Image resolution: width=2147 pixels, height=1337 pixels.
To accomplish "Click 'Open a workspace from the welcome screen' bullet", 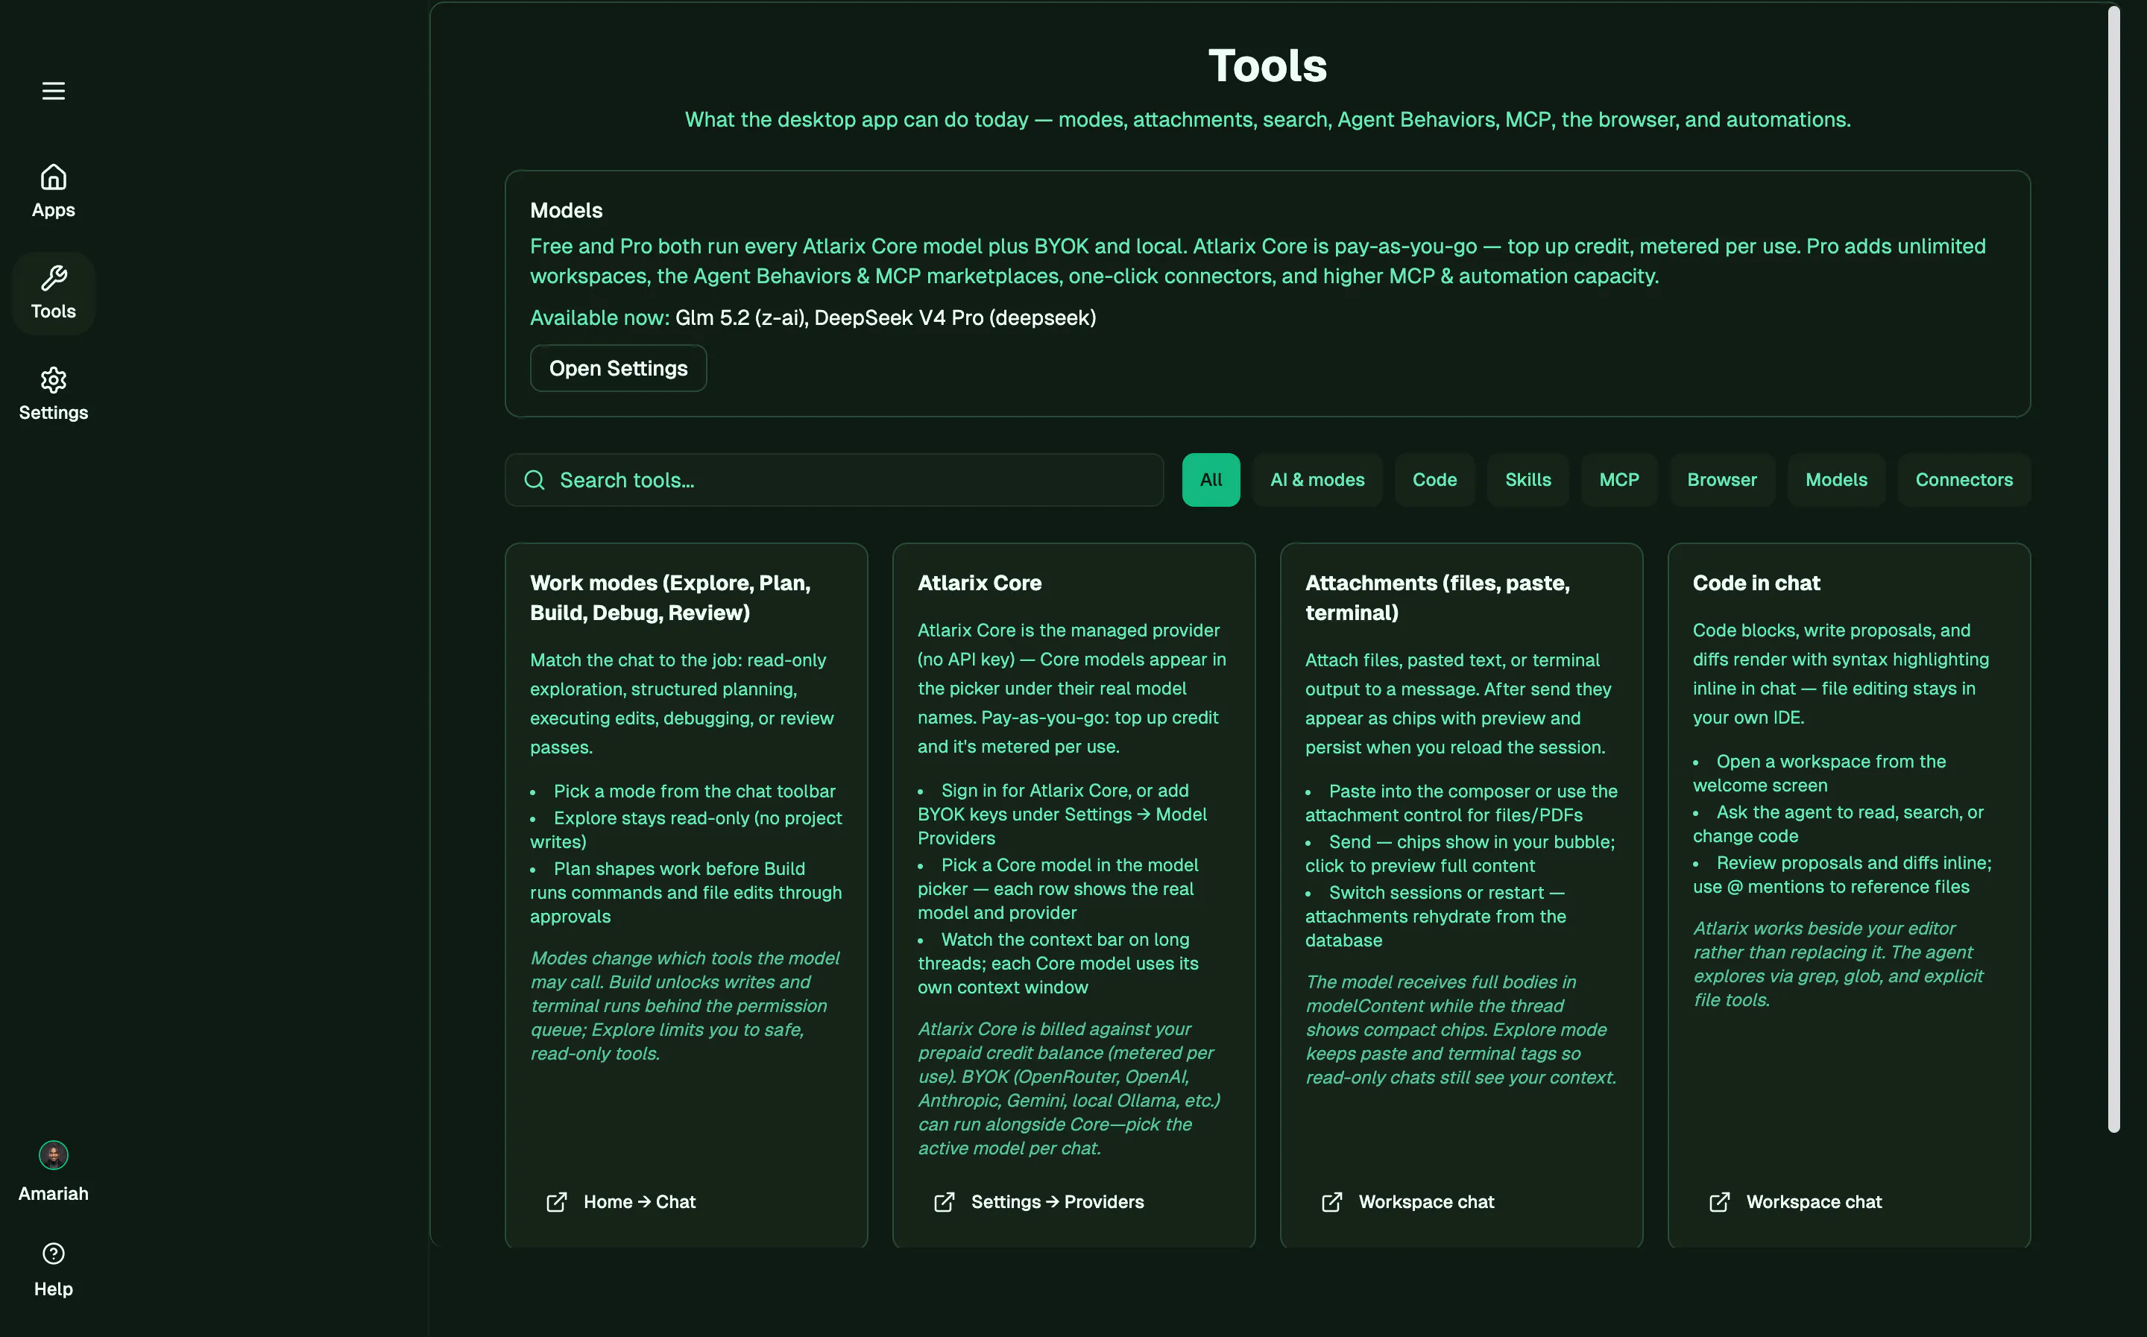I will [1819, 774].
